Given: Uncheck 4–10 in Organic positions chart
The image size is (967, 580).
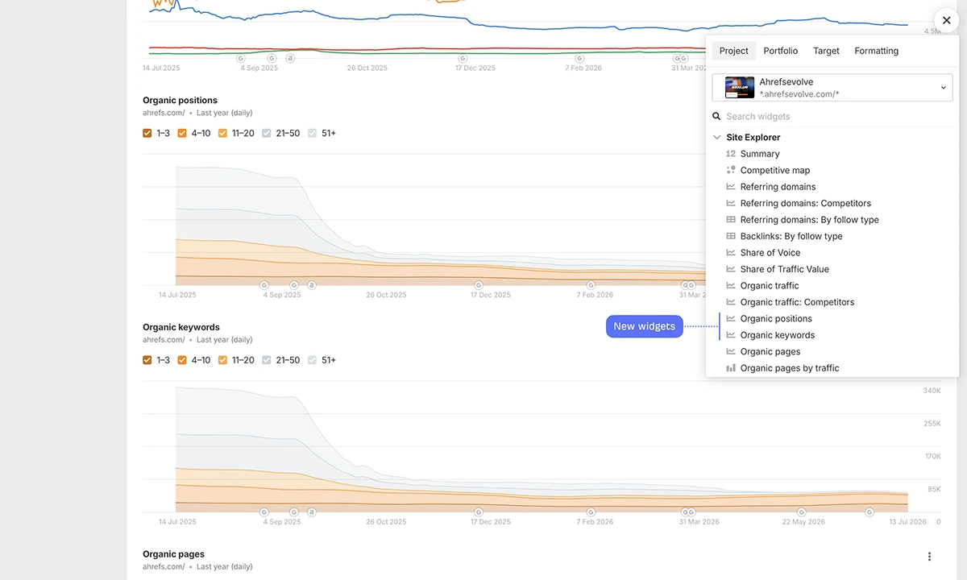Looking at the screenshot, I should tap(182, 133).
